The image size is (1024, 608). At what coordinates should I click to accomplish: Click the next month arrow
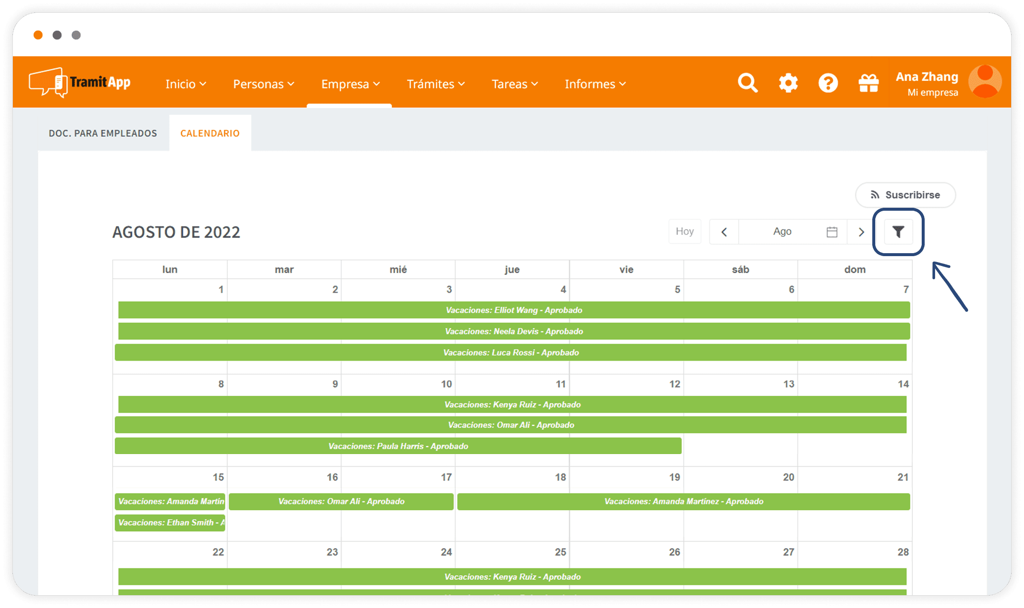click(x=861, y=231)
